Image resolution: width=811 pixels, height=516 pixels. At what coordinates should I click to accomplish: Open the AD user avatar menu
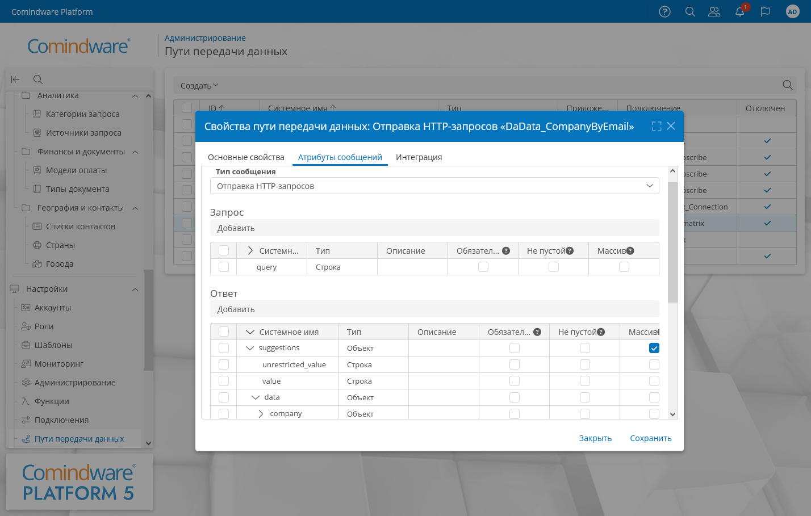point(792,11)
